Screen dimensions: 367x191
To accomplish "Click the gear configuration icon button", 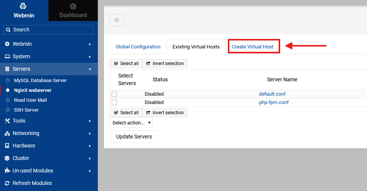I will pyautogui.click(x=117, y=20).
